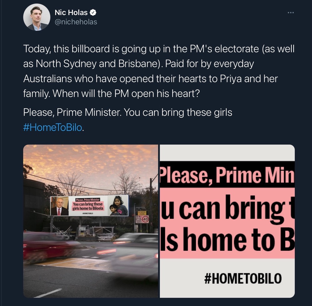Click the pink u can bring text block
This screenshot has height=306, width=312.
point(227,223)
